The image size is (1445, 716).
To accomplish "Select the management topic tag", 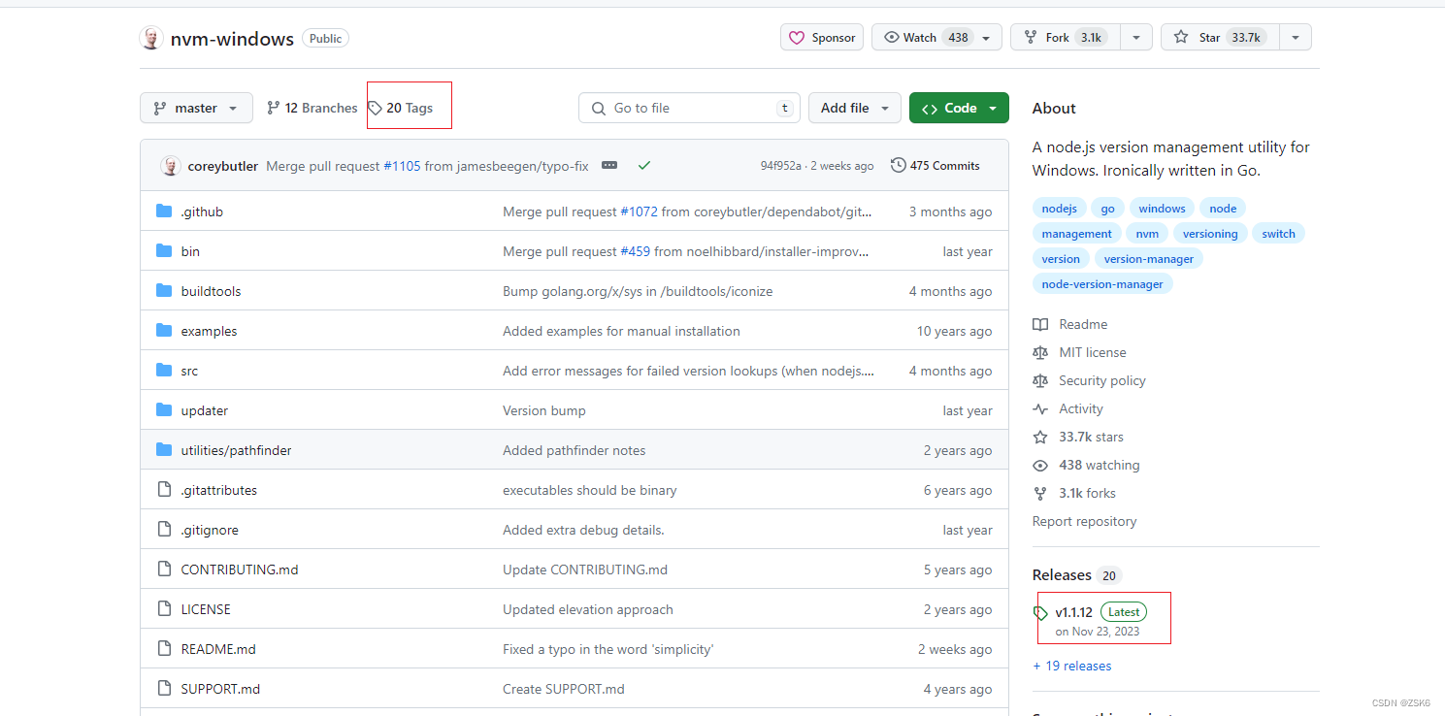I will [1076, 234].
